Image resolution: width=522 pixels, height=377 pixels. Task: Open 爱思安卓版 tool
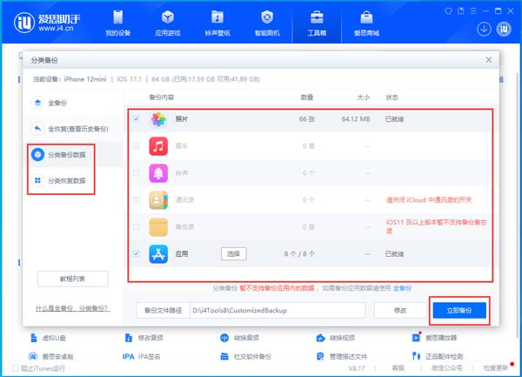tap(51, 356)
